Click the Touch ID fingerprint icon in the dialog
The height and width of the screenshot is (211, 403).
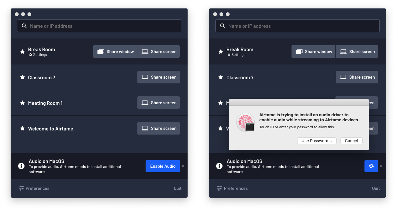[x=245, y=122]
